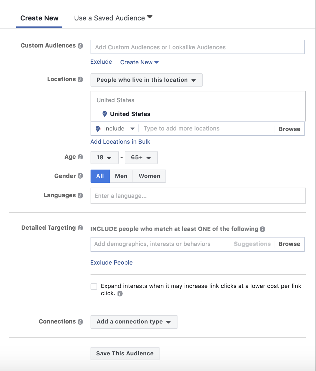This screenshot has height=371, width=316.
Task: Select the Create New tab
Action: click(x=39, y=18)
